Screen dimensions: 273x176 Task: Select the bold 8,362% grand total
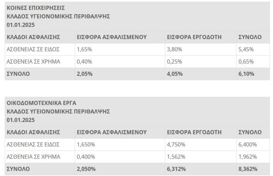248,169
